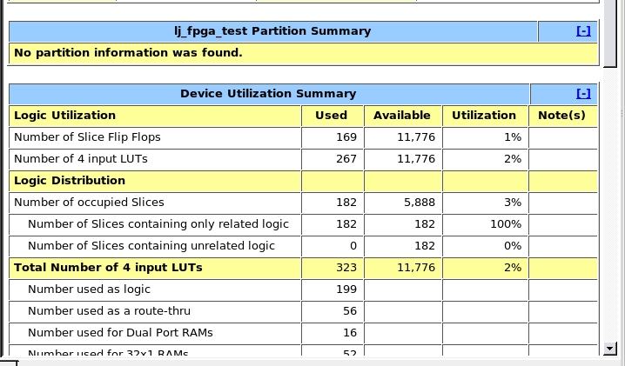Click the 'Number used for Dual Port RAMs' label
This screenshot has width=625, height=366.
120,333
